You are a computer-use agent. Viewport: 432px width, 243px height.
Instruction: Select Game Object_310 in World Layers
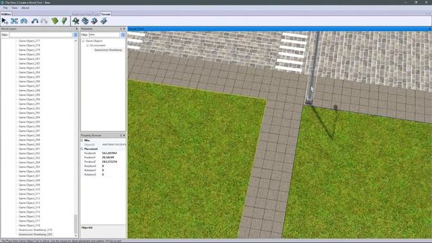[29, 189]
